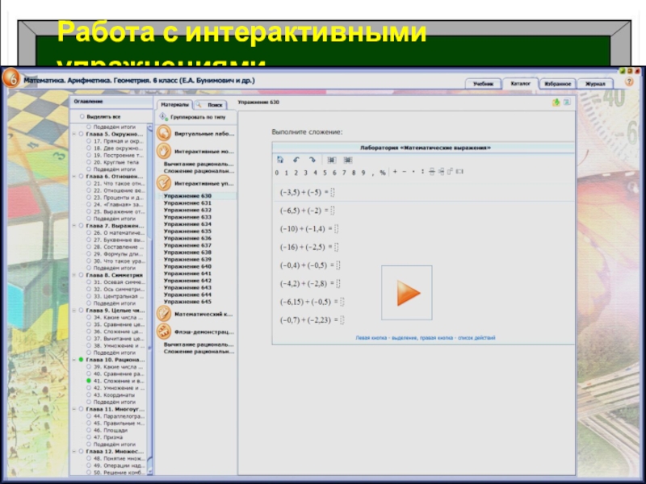
Task: Click the Флэш-демонстрации orange icon
Action: 164,332
